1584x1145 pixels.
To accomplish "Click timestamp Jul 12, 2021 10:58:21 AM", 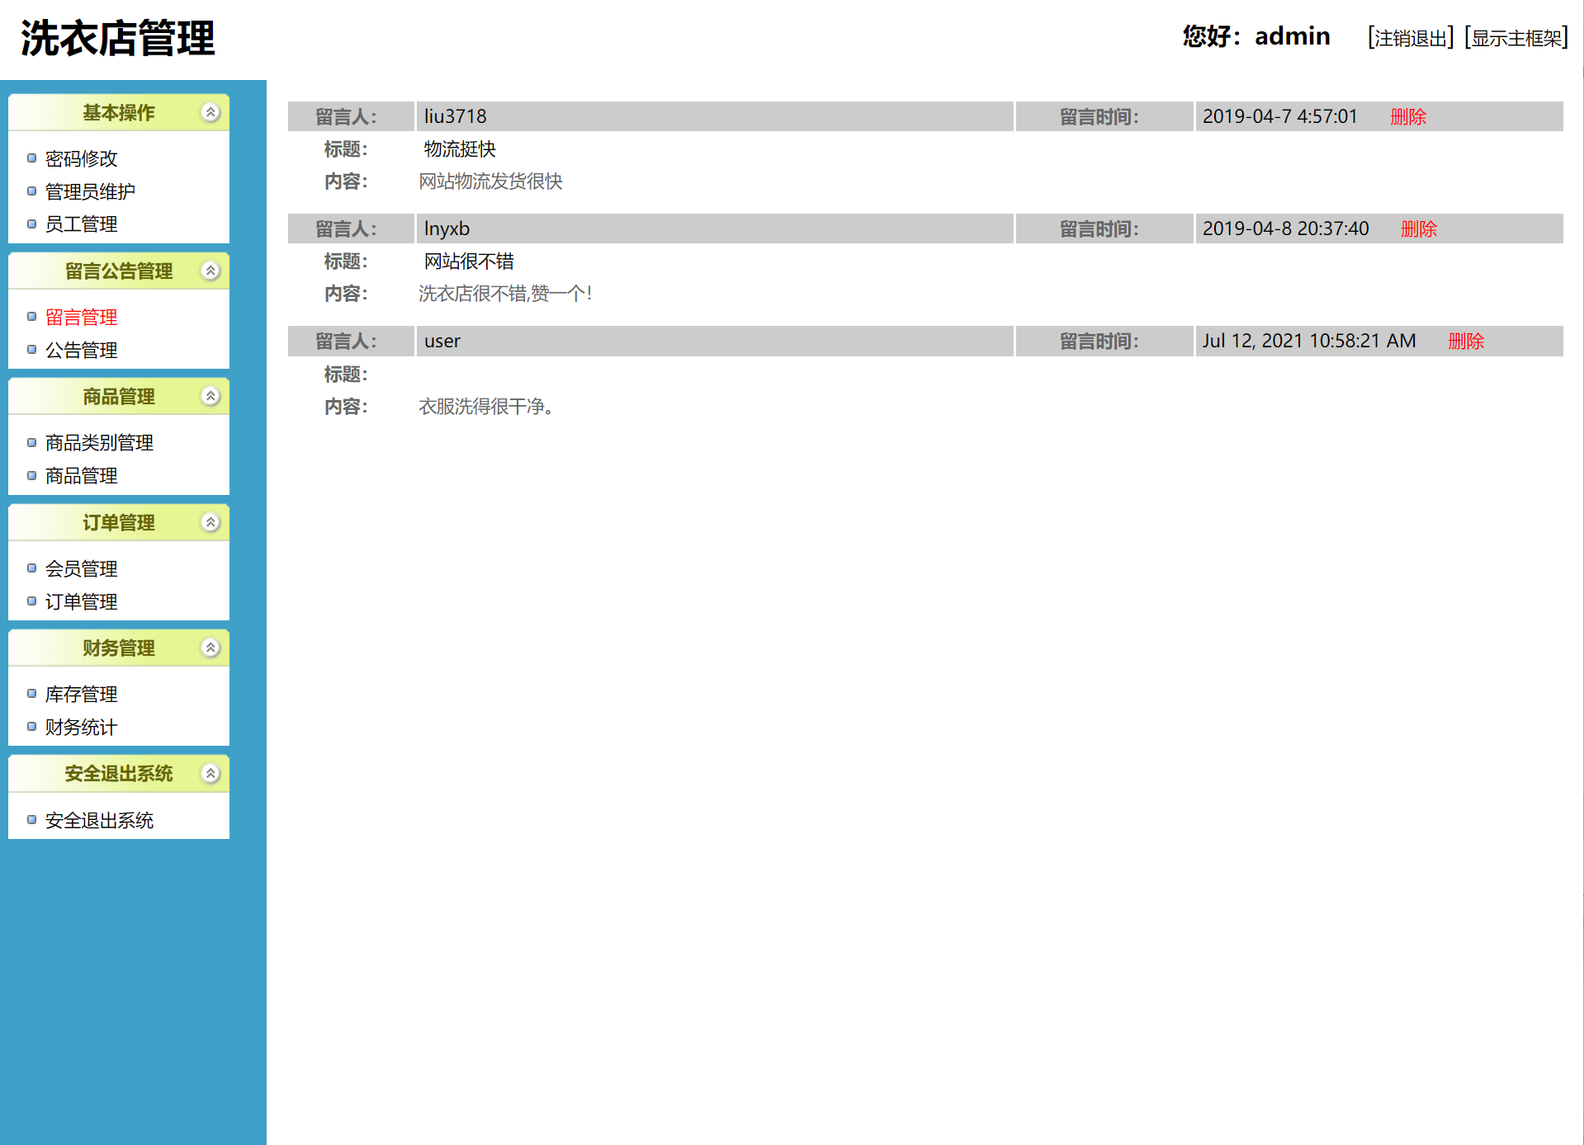I will (1308, 341).
